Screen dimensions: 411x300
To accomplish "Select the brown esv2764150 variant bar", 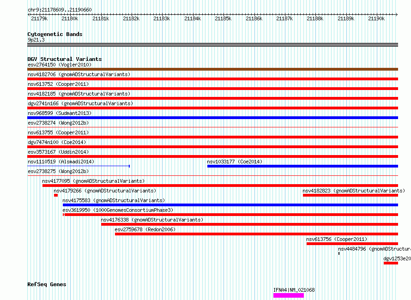I will pyautogui.click(x=212, y=69).
